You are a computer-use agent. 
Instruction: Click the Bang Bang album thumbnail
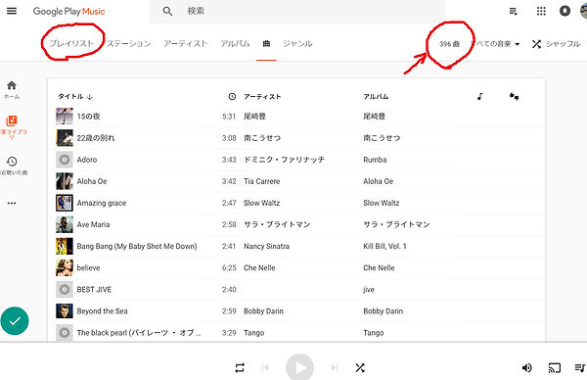pos(65,246)
